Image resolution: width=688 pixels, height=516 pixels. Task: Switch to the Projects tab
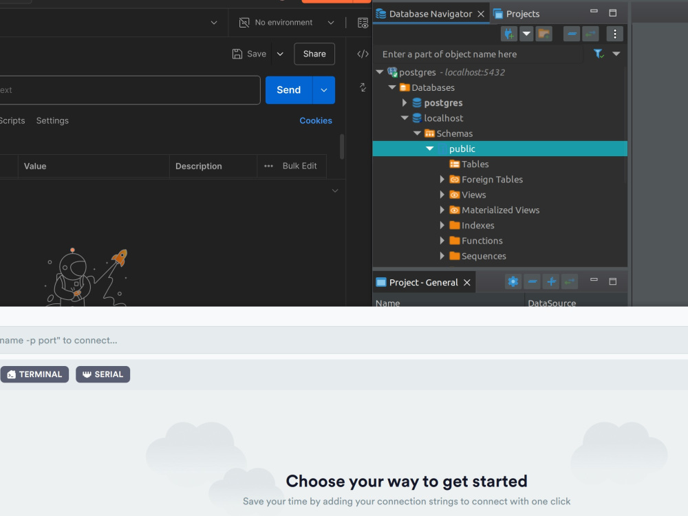[517, 14]
